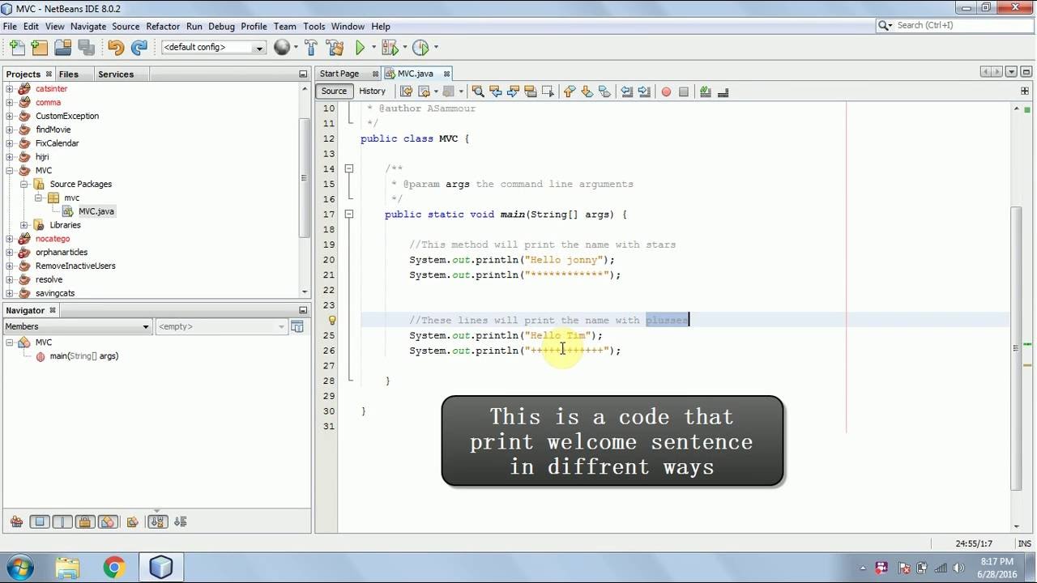Toggle Show Inherited Members in Navigator
Screen dimensions: 1037x583
16,522
